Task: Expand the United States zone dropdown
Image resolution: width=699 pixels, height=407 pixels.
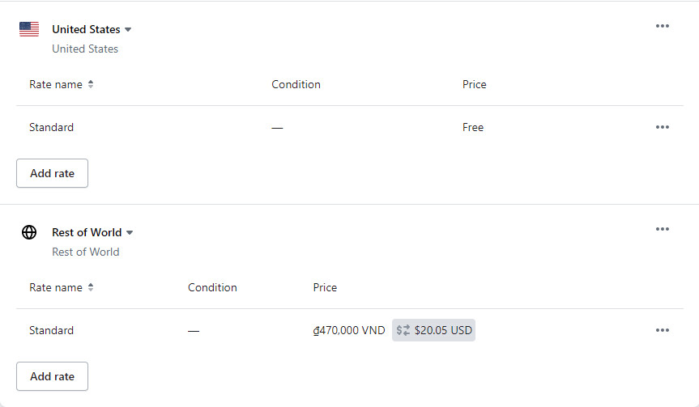Action: pyautogui.click(x=128, y=30)
